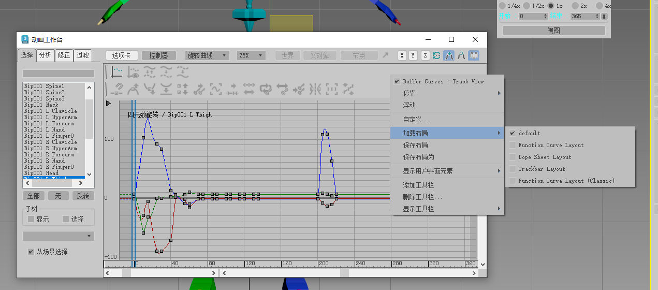Choose 保存布局 menu item
The width and height of the screenshot is (658, 290).
(x=447, y=145)
